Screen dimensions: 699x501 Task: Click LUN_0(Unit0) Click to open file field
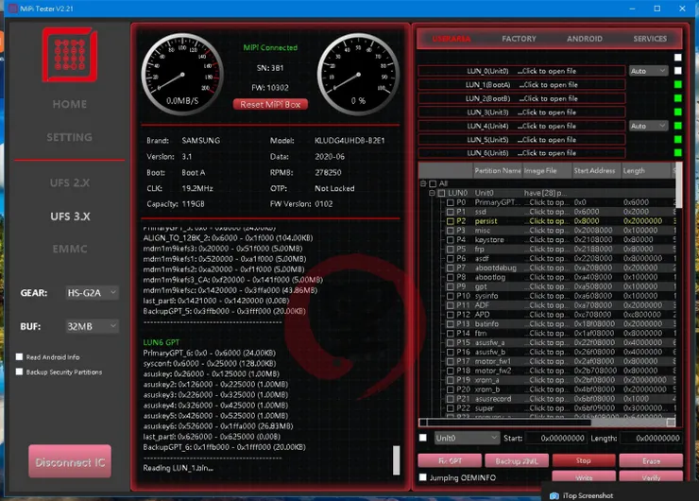coord(521,71)
